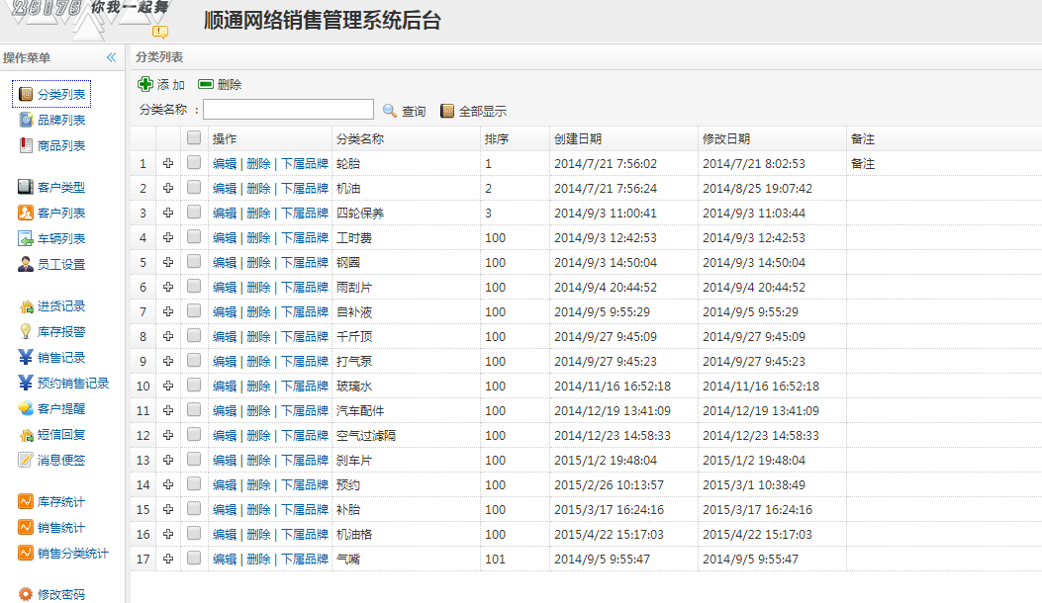The width and height of the screenshot is (1042, 603).
Task: Click the 全部显示 icon
Action: [x=447, y=111]
